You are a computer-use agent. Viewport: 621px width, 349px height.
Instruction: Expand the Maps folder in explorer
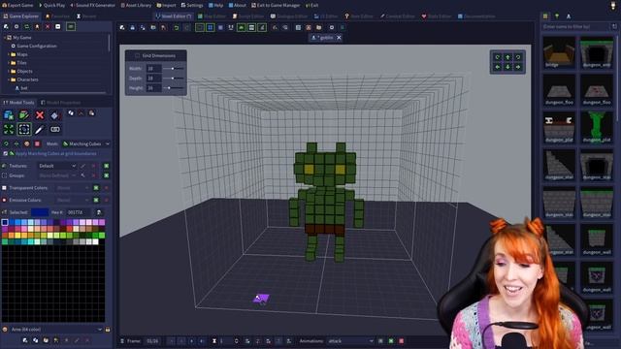[9, 54]
